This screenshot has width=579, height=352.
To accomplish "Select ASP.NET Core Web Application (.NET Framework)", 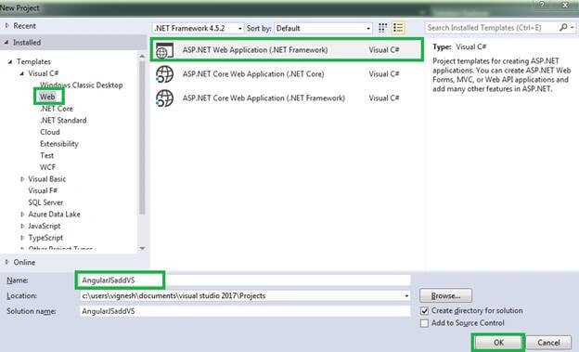I will coord(287,98).
